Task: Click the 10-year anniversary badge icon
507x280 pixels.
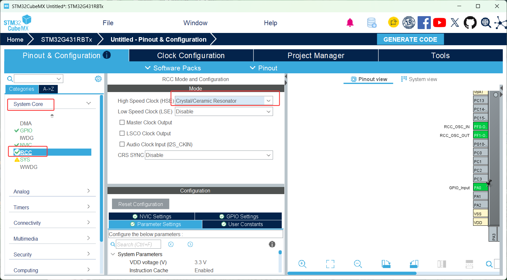Action: [x=409, y=22]
